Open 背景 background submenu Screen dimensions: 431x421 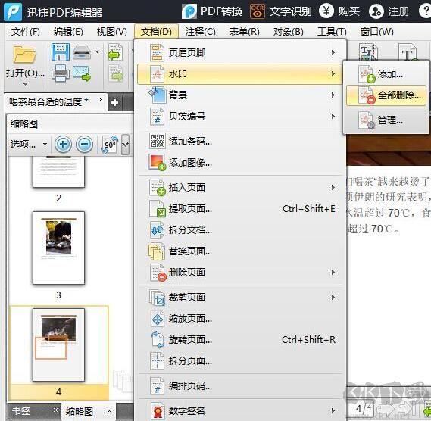coord(239,95)
